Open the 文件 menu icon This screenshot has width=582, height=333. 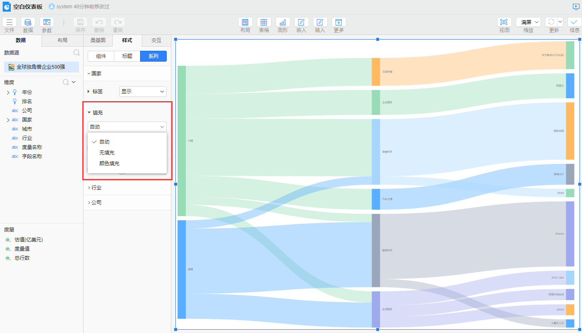10,22
